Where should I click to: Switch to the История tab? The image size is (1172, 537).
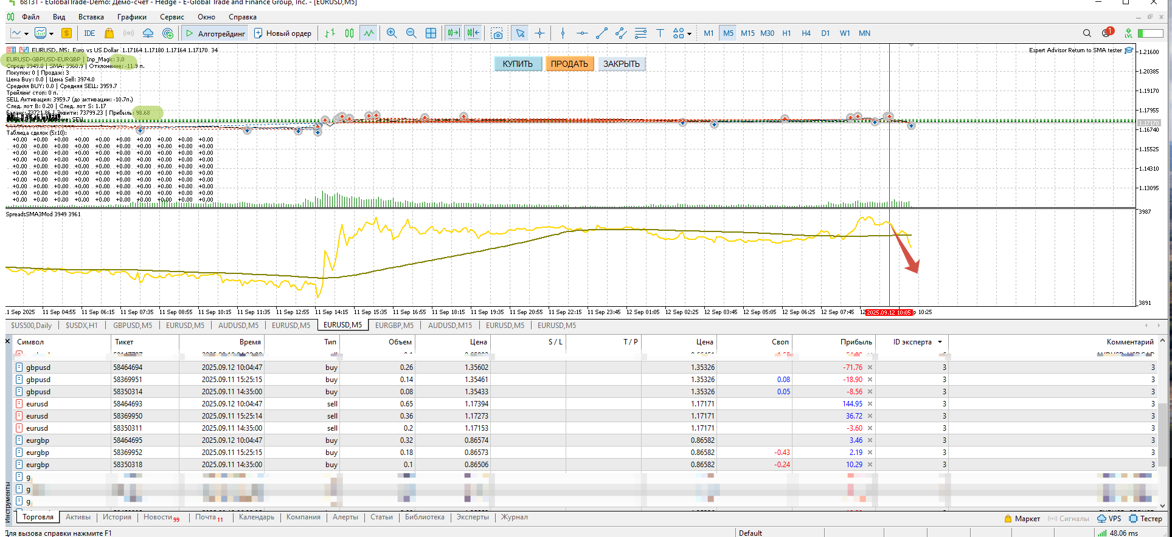click(x=117, y=518)
